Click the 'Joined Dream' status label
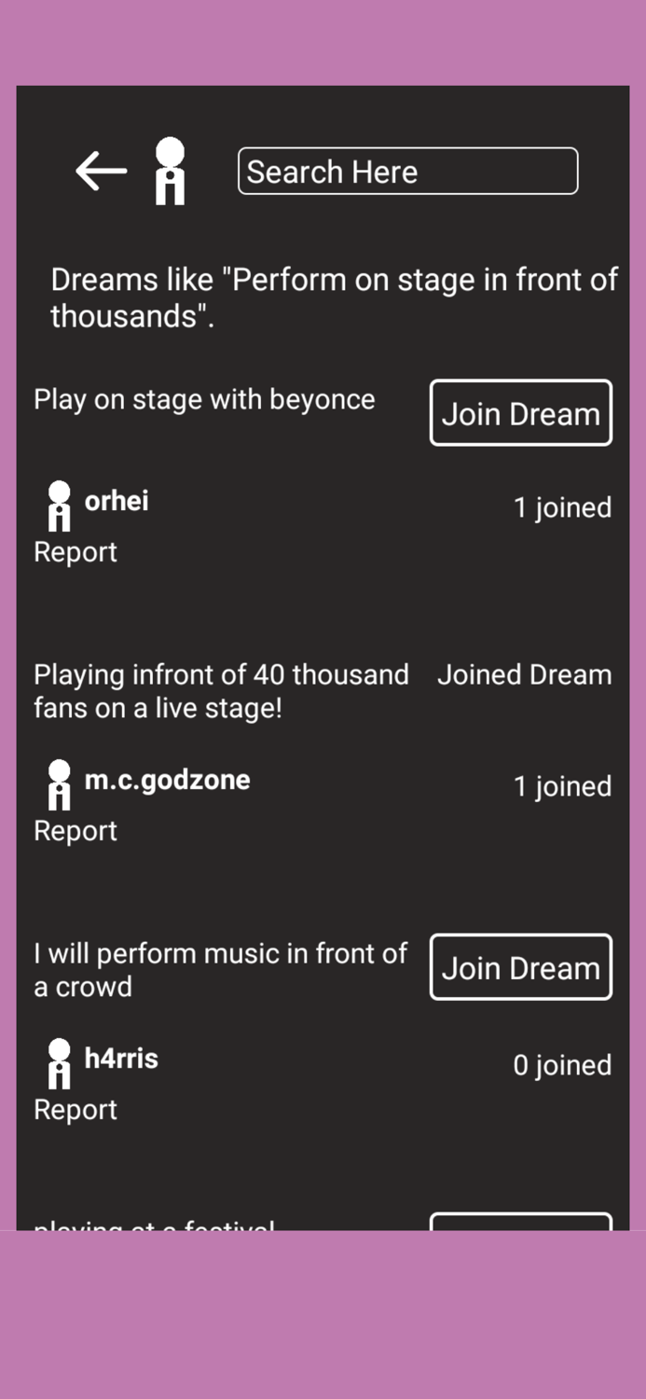Screen dimensions: 646x1399 click(524, 674)
